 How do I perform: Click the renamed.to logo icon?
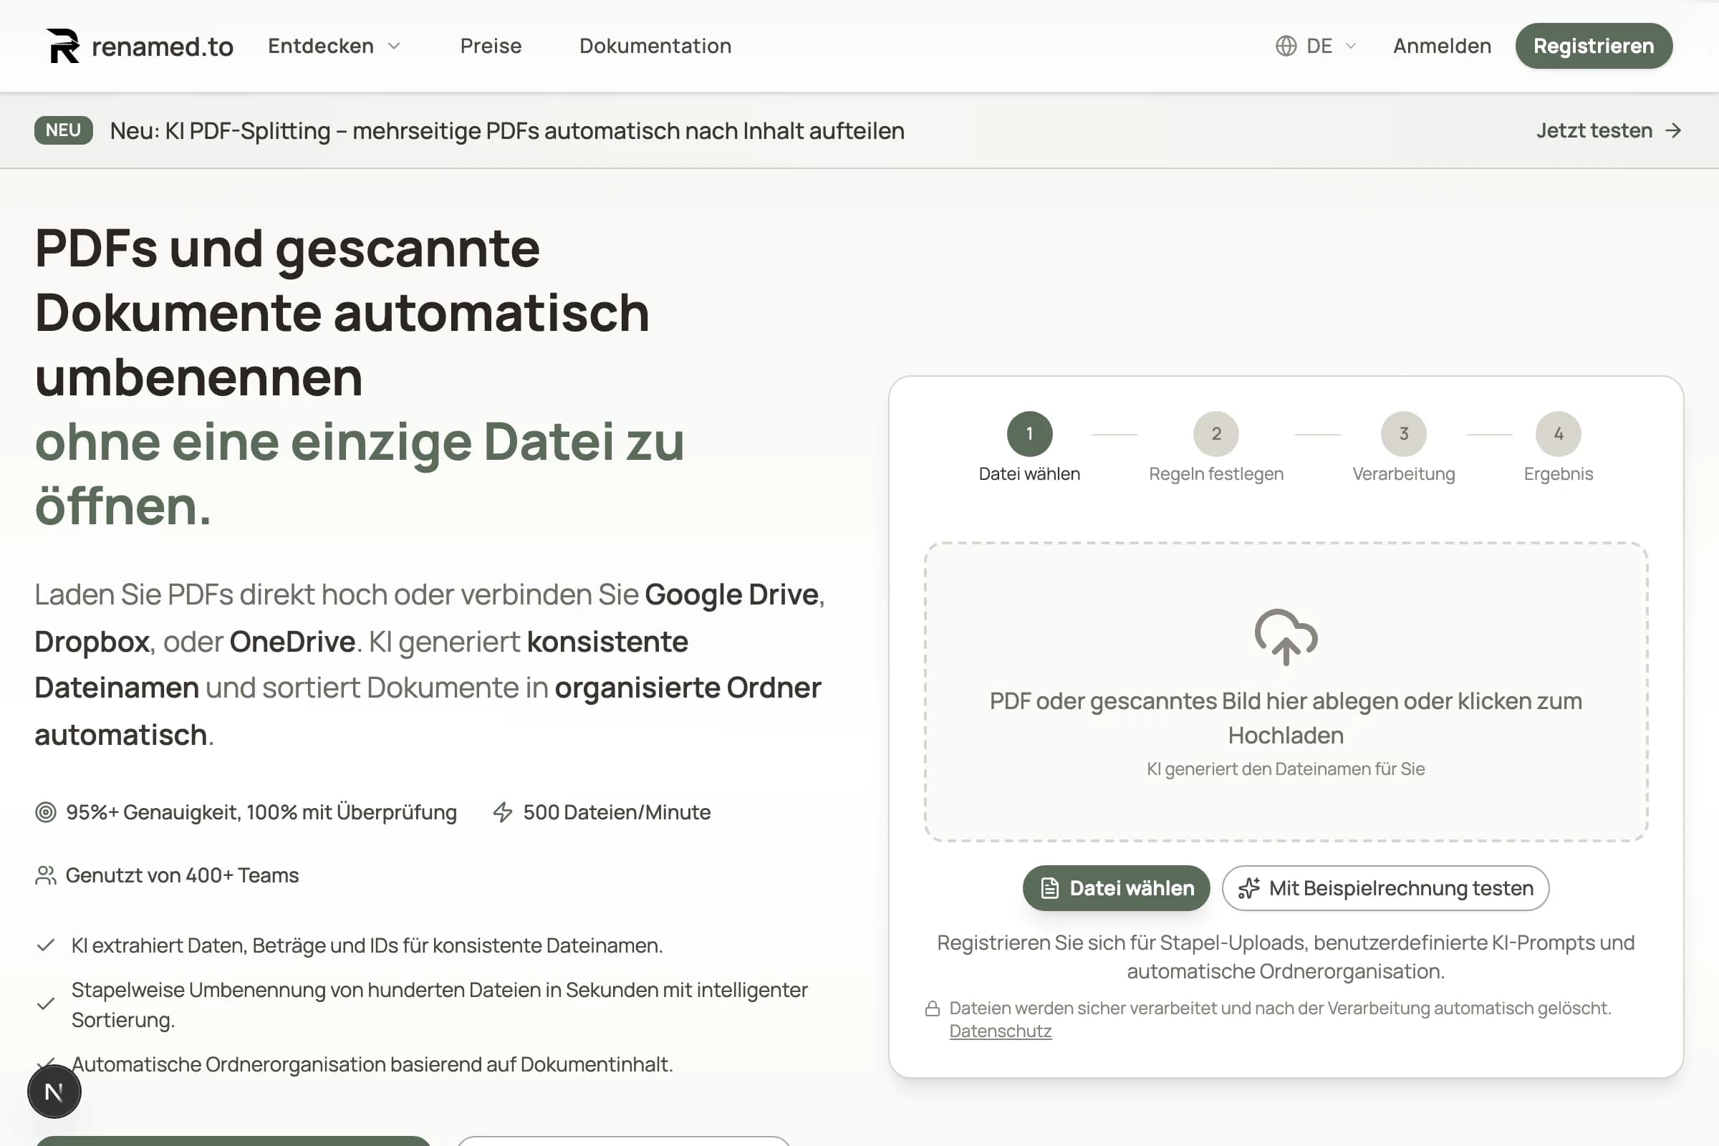pos(63,45)
